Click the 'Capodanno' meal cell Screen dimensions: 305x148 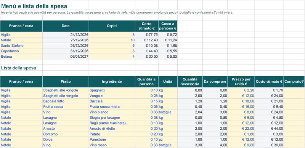pos(21,51)
